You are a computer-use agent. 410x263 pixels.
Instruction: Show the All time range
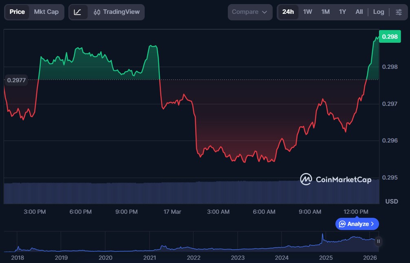click(359, 12)
